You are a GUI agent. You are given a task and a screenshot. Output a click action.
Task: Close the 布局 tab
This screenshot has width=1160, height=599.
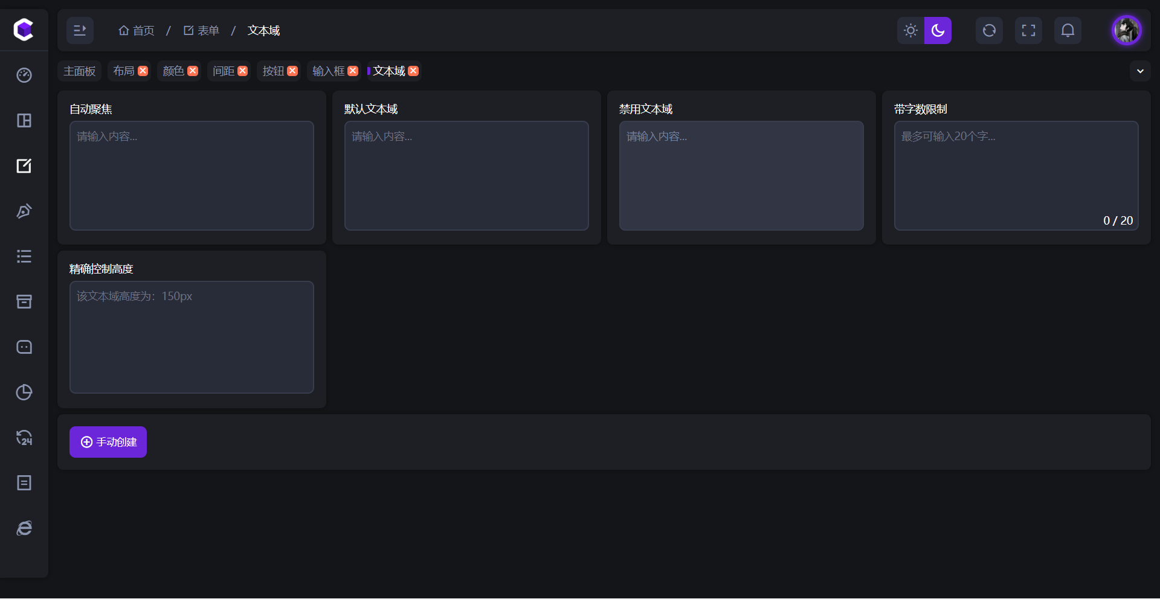tap(143, 71)
